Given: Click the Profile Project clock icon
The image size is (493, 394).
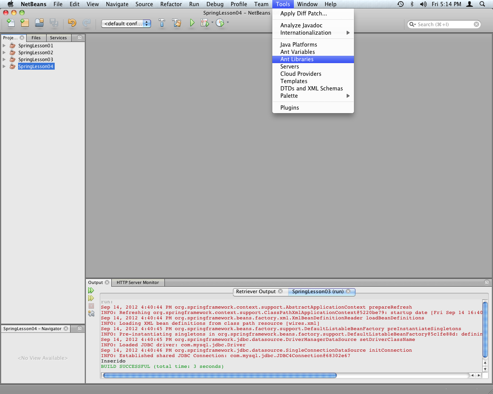Looking at the screenshot, I should point(220,23).
